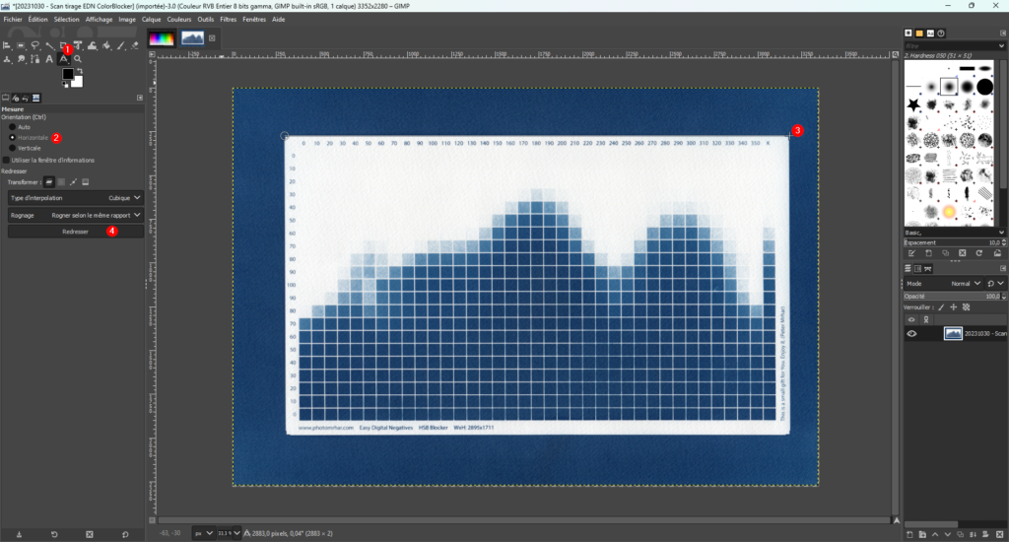Restore tool preset icon
Viewport: 1009px width, 542px height.
54,534
